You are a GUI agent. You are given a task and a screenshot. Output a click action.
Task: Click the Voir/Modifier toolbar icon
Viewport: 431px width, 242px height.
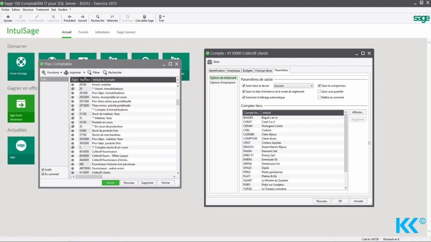[37, 17]
